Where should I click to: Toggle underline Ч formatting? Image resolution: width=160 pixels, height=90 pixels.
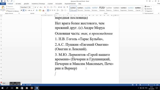click(x=26, y=10)
